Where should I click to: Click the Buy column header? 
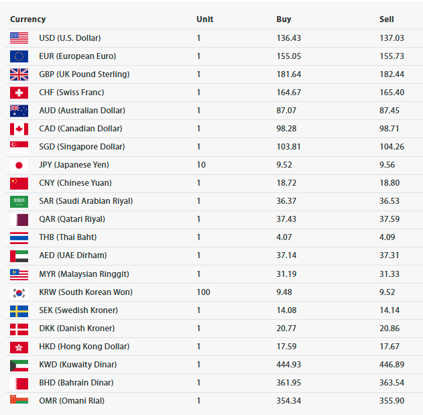click(284, 19)
